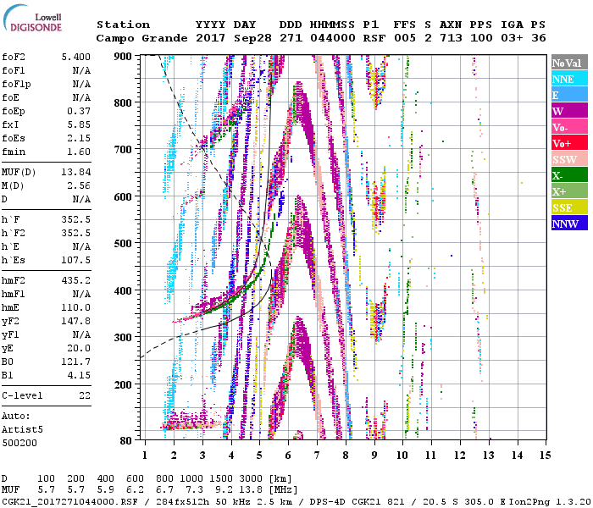This screenshot has width=593, height=508.
Task: Click the SSE yellow legend swatch
Action: pos(568,207)
